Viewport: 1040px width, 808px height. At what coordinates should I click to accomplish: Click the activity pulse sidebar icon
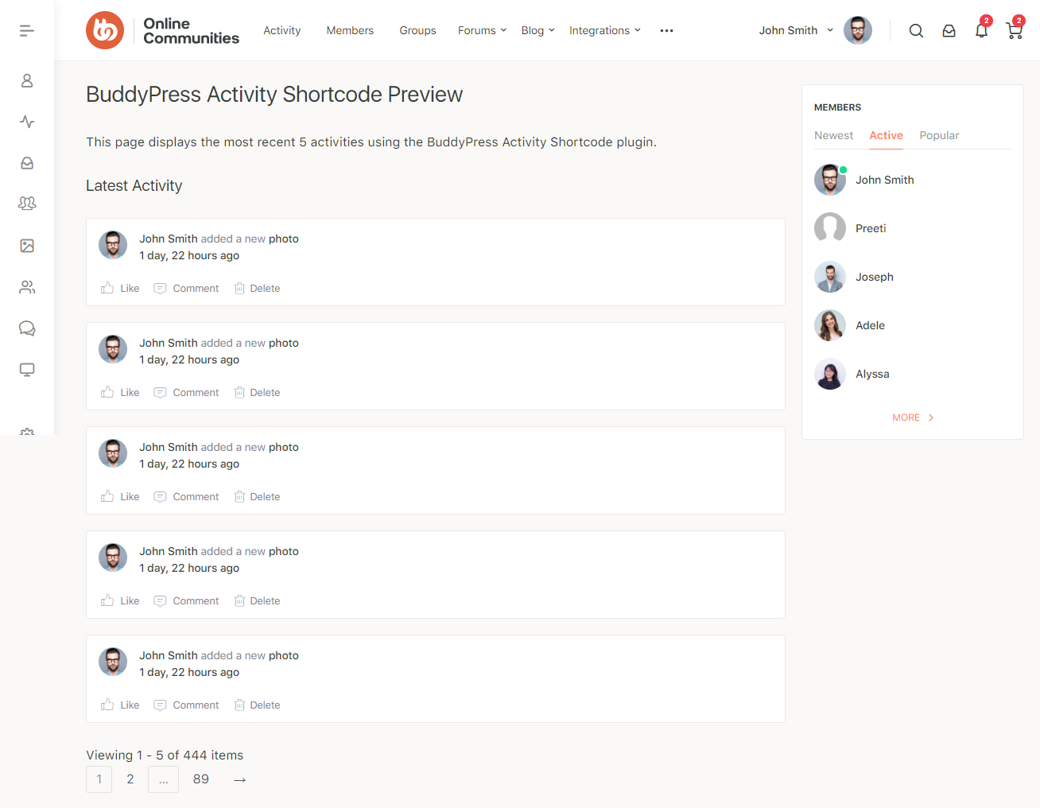27,122
